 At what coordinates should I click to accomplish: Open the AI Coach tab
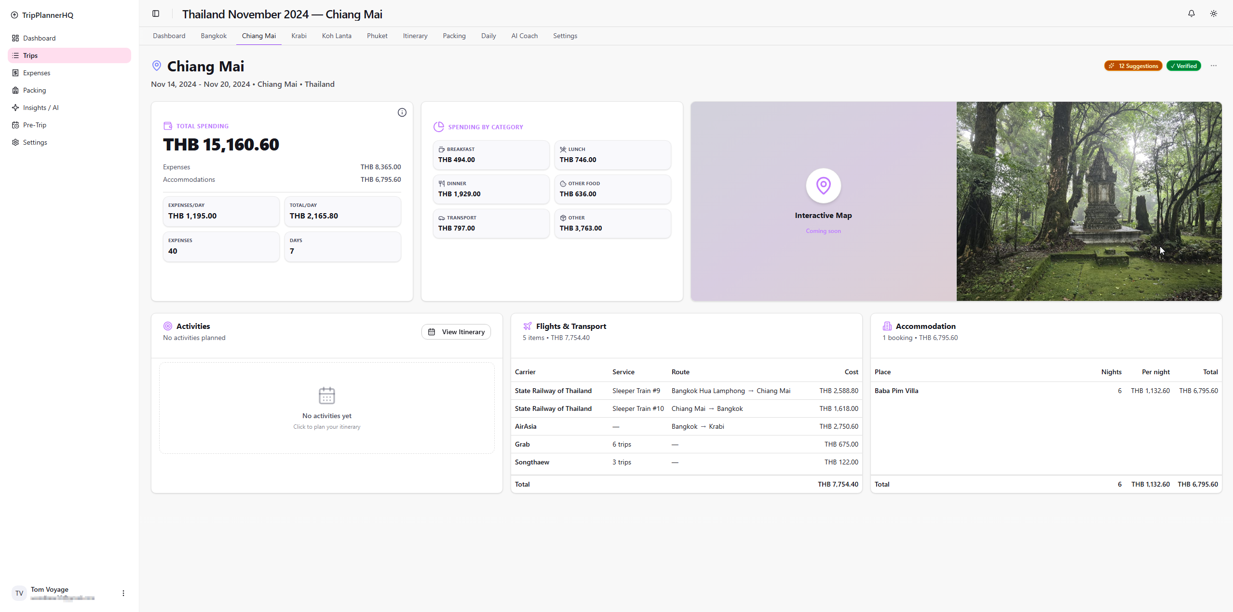tap(524, 36)
